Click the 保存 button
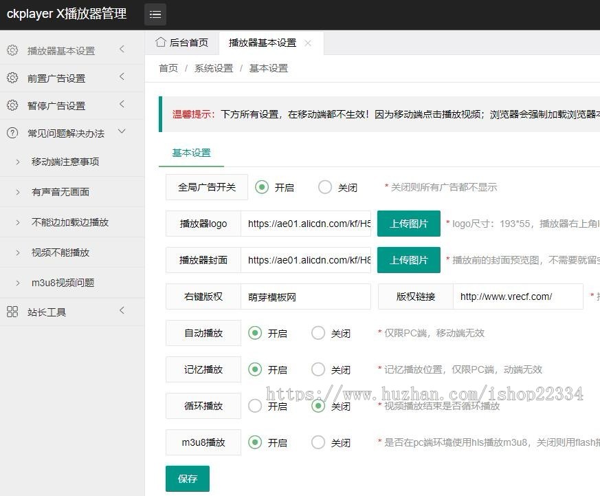Viewport: 600px width, 496px height. click(187, 478)
